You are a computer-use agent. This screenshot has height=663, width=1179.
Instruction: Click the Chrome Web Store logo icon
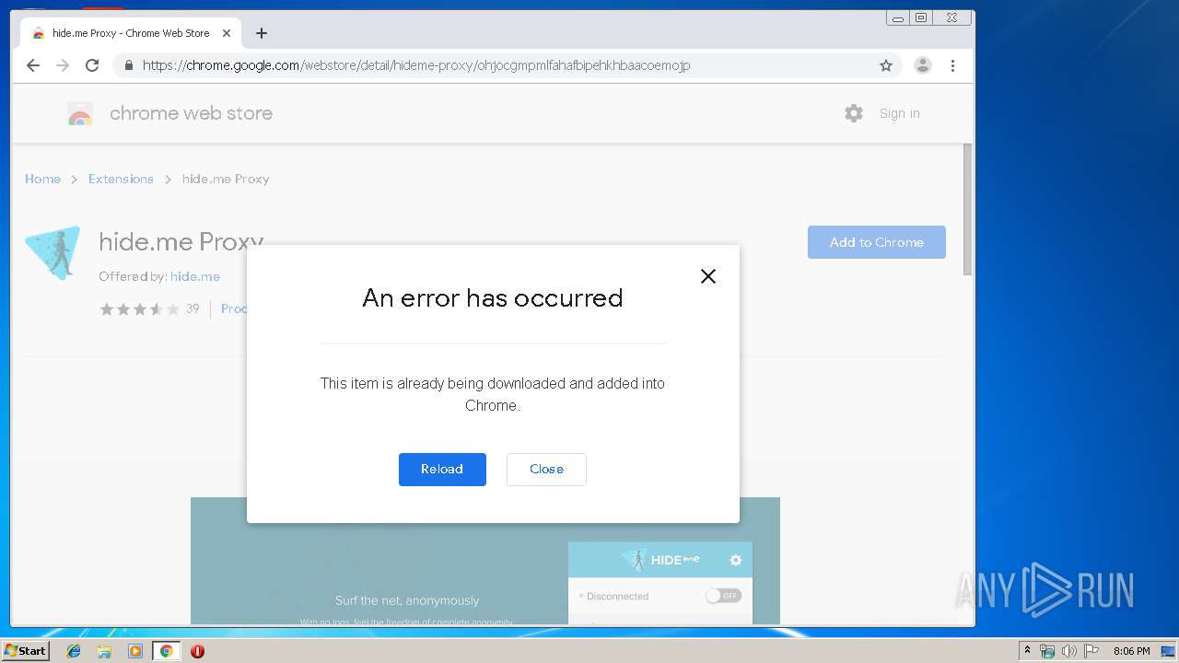(80, 113)
